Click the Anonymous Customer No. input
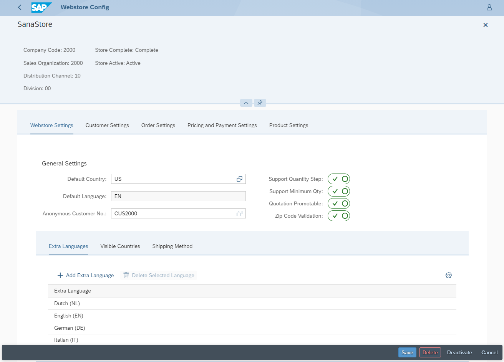This screenshot has height=362, width=504. (x=178, y=213)
